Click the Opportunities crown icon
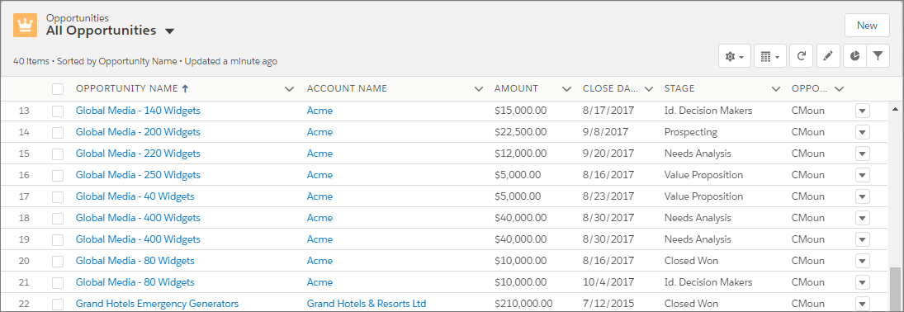The image size is (904, 312). point(25,25)
